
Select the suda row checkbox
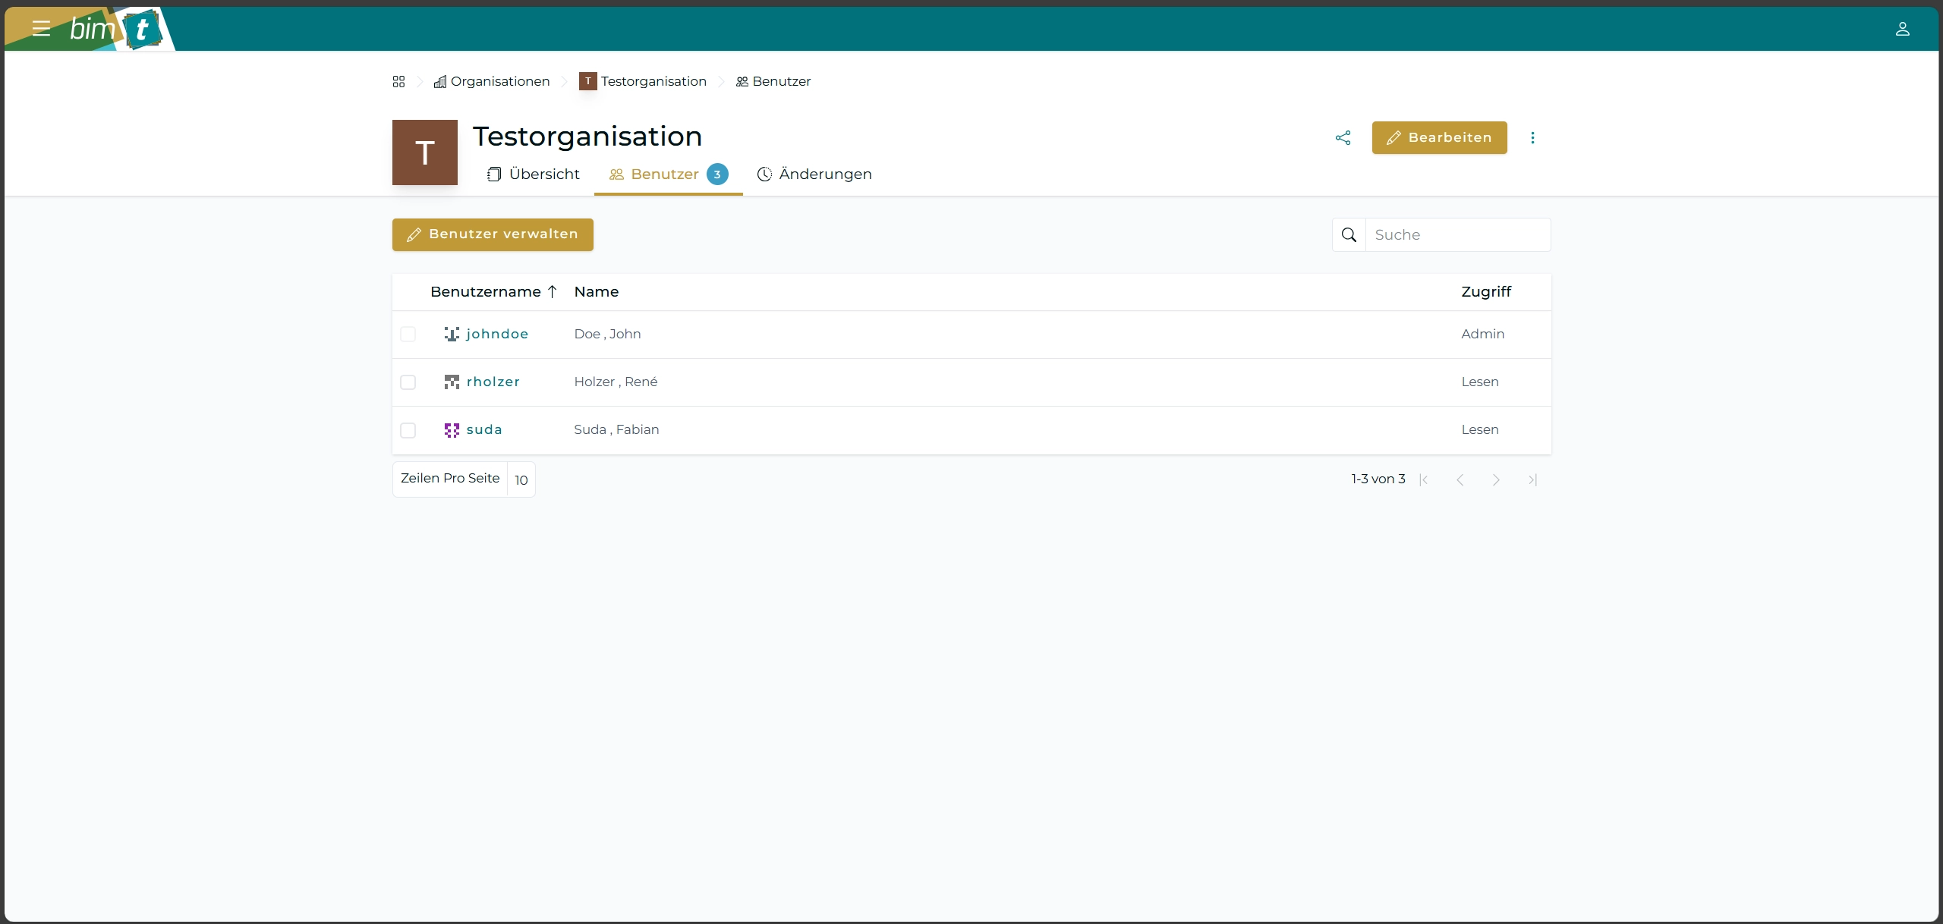point(408,430)
